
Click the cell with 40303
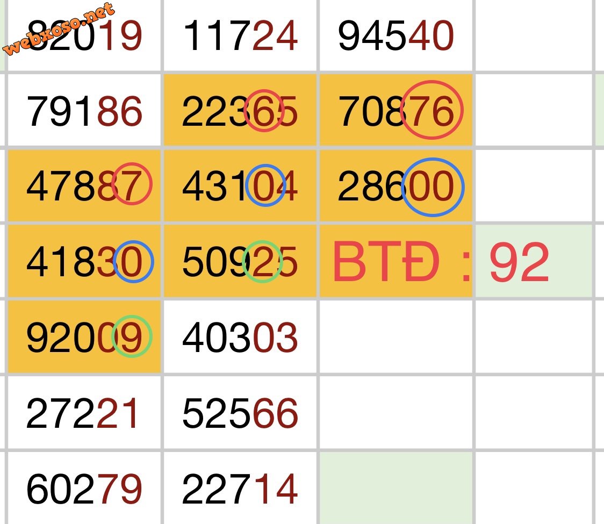click(240, 338)
